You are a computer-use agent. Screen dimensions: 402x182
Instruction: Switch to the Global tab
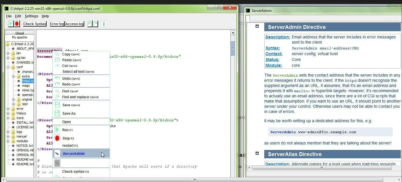click(x=20, y=33)
